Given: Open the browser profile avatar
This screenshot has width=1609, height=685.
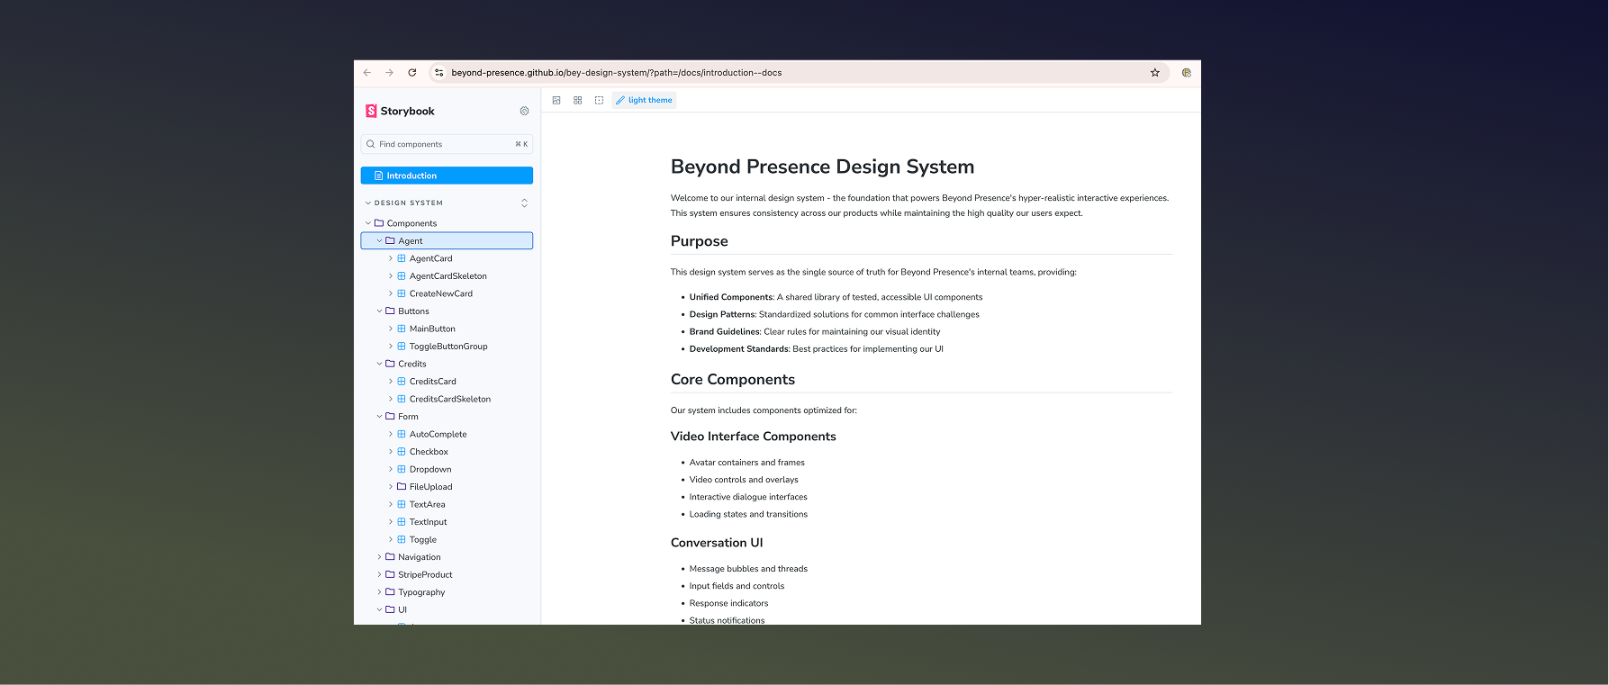Looking at the screenshot, I should (1187, 72).
